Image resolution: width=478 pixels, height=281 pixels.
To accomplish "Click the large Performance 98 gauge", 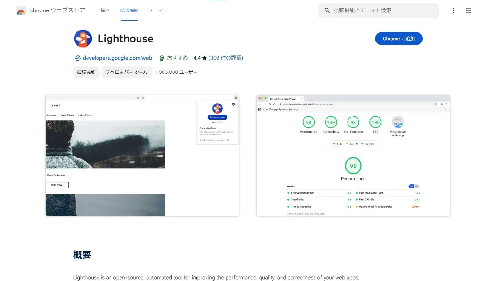I will tap(353, 166).
